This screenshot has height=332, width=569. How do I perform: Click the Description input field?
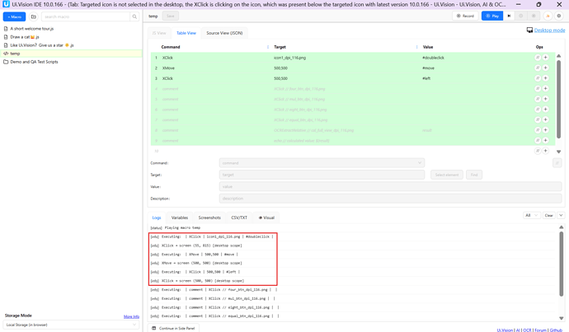(x=390, y=199)
